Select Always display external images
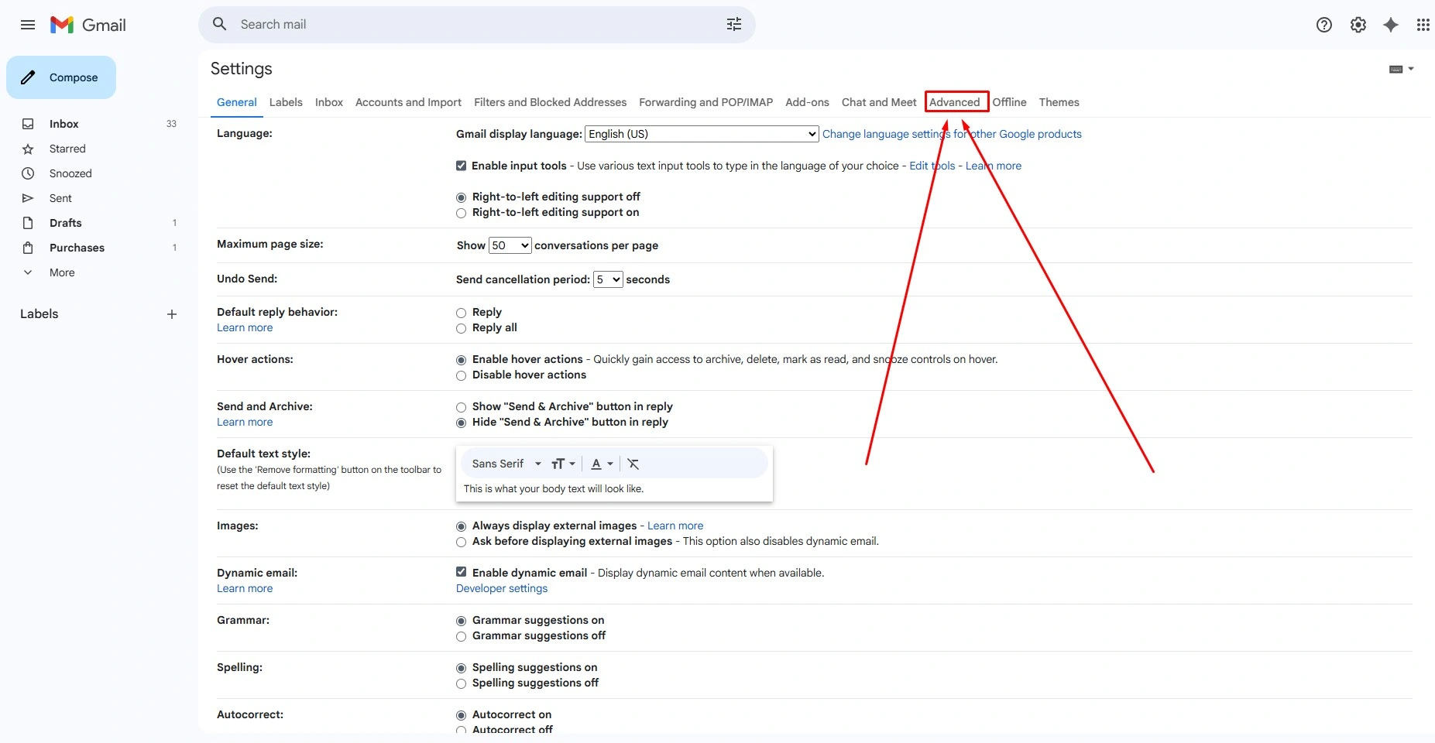 pos(462,526)
